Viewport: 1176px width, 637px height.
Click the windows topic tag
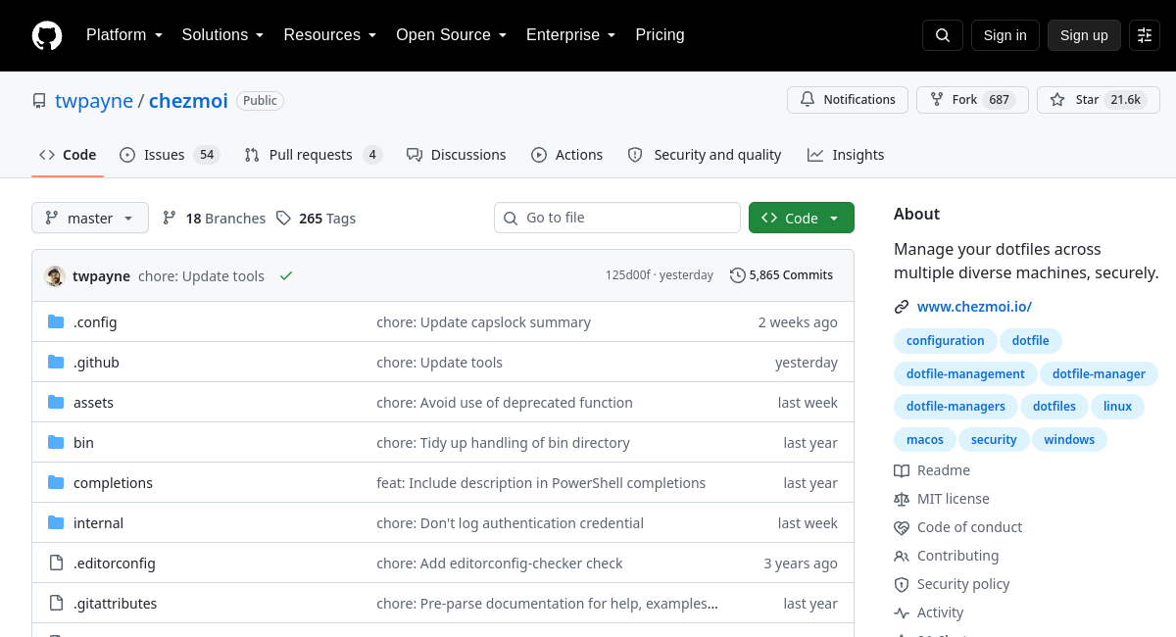tap(1069, 440)
